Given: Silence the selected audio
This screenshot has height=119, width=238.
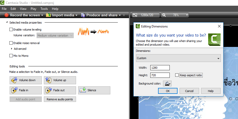Looking at the screenshot, I should tap(94, 90).
